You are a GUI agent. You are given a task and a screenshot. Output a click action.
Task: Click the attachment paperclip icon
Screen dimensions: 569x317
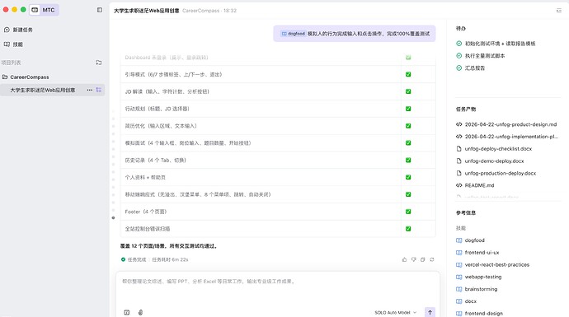coord(140,312)
